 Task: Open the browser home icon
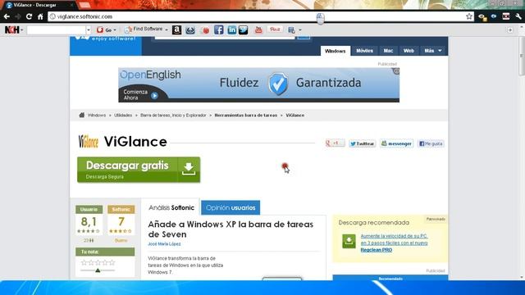40,16
